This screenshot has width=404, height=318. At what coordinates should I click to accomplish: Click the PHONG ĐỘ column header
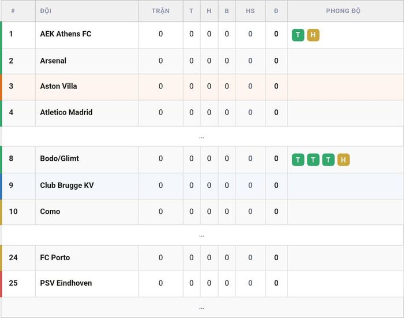click(x=343, y=11)
